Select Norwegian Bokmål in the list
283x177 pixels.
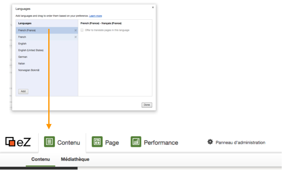29,70
